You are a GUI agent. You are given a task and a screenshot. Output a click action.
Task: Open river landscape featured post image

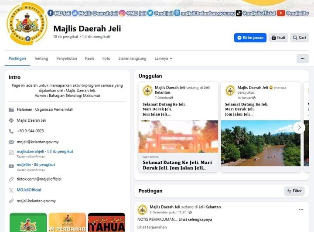pyautogui.click(x=261, y=143)
